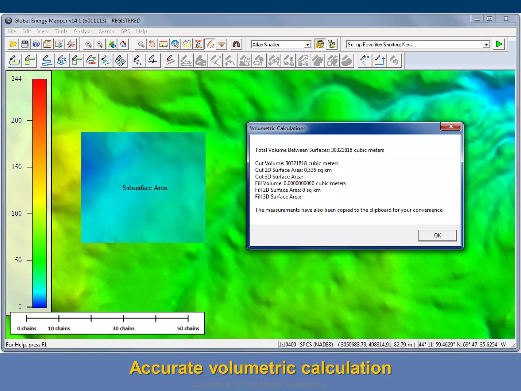This screenshot has width=521, height=391.
Task: Select the Path Profile tool
Action: coord(186,44)
